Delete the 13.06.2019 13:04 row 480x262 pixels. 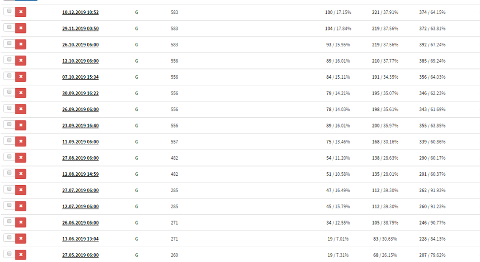(x=21, y=239)
